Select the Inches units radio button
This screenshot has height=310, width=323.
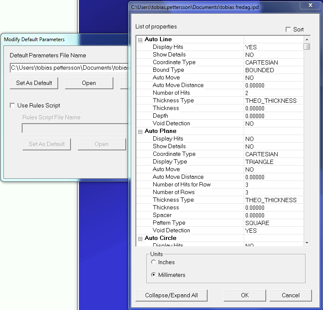153,262
